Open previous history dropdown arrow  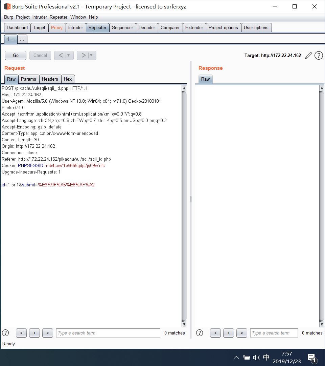(x=69, y=55)
